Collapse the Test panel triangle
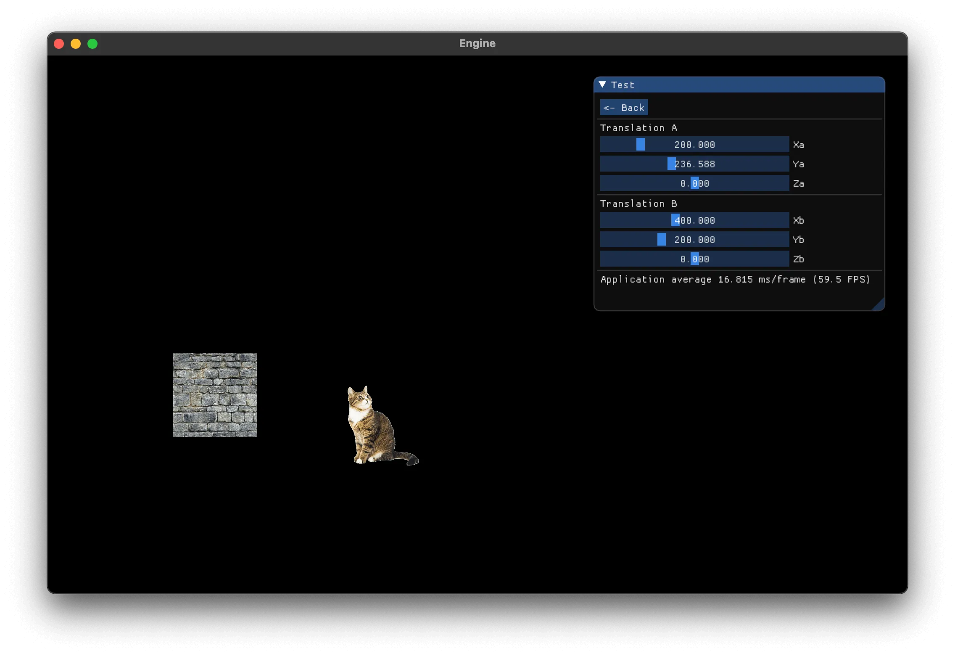Image resolution: width=955 pixels, height=656 pixels. 602,85
